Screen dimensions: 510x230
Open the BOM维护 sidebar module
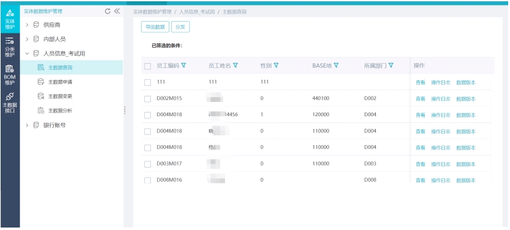(x=10, y=75)
